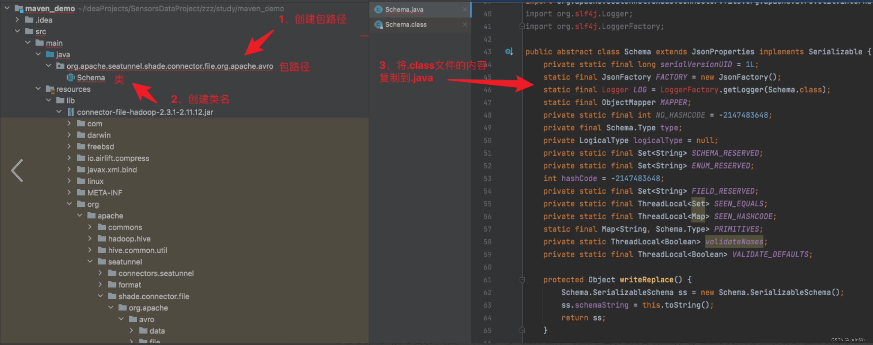
Task: Click the maven_demo module icon
Action: [19, 9]
